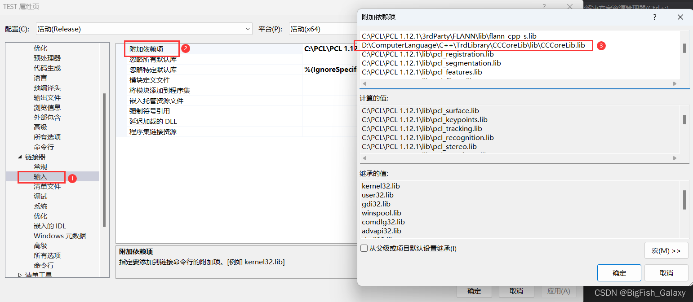Click 取消 in the 附加依赖项 dialog

click(x=666, y=272)
